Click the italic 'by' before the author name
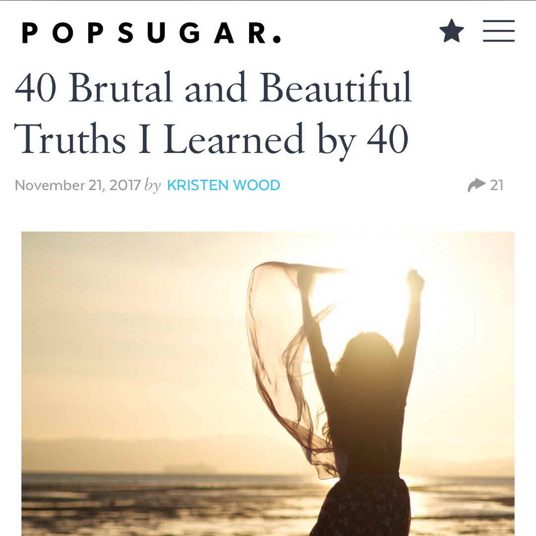 click(x=152, y=186)
